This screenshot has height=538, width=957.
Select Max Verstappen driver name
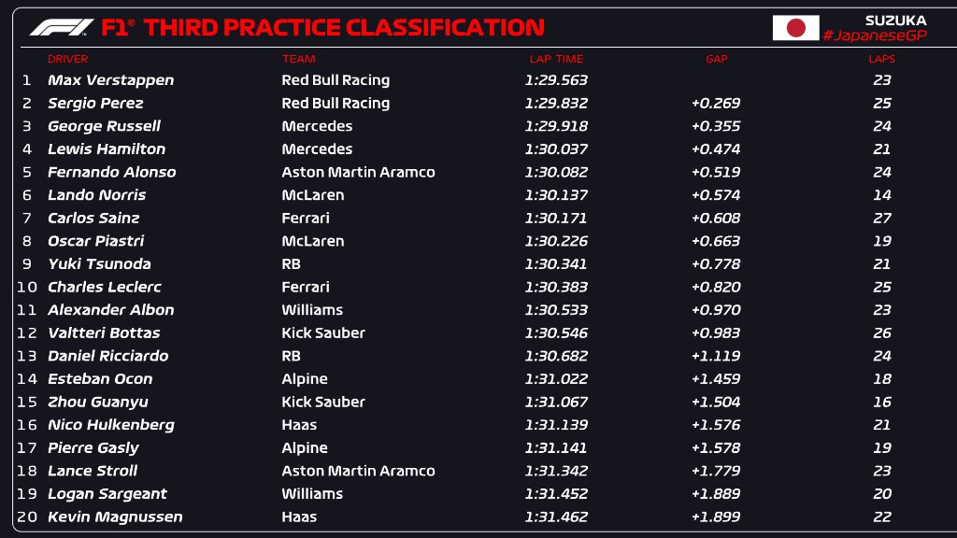coord(110,80)
